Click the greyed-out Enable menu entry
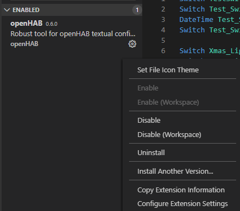Viewport: 240px width, 211px height. click(148, 88)
